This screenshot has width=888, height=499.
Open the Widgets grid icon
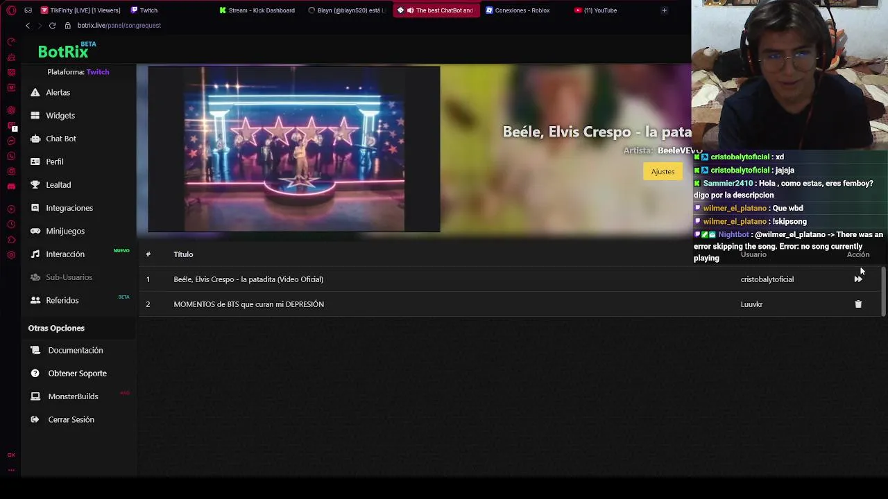(x=35, y=115)
